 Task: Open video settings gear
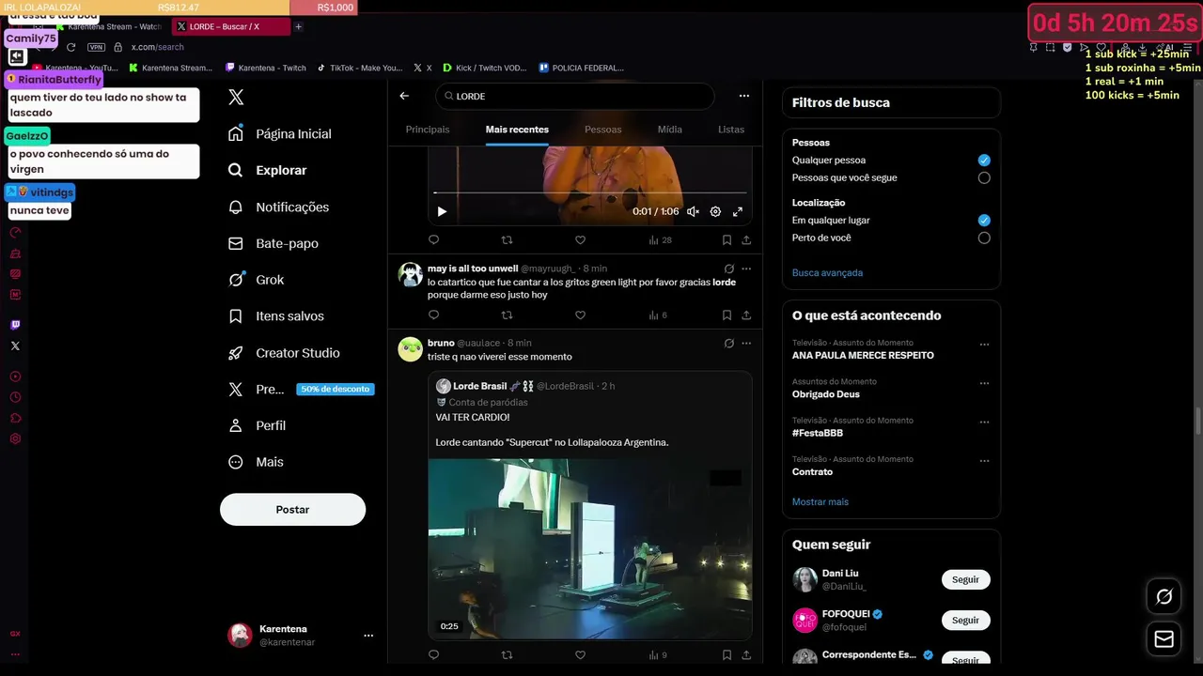[715, 211]
